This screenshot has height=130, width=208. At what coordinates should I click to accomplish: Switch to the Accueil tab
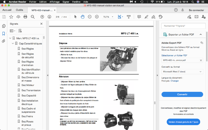pos(7,10)
